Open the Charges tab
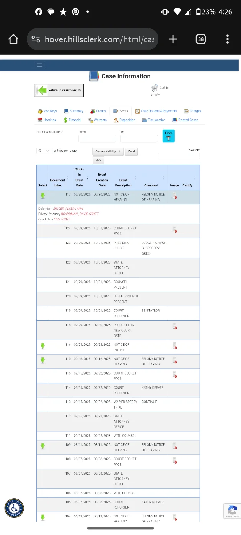 192,111
